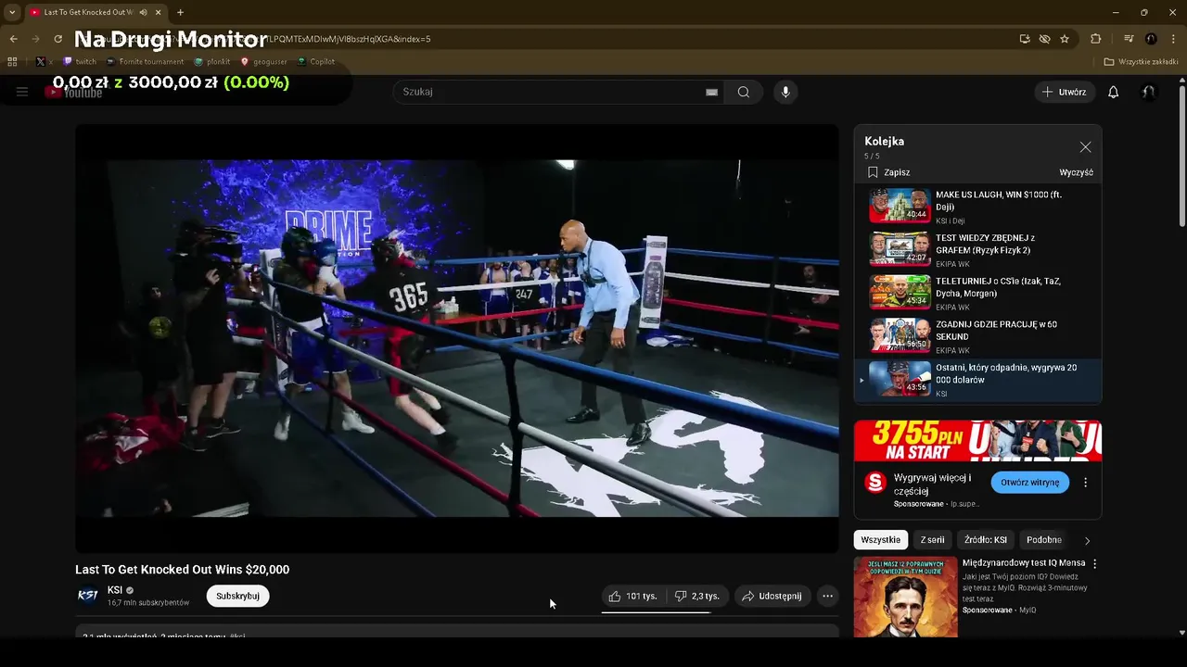1187x667 pixels.
Task: Open KSI channel name link
Action: click(x=115, y=590)
